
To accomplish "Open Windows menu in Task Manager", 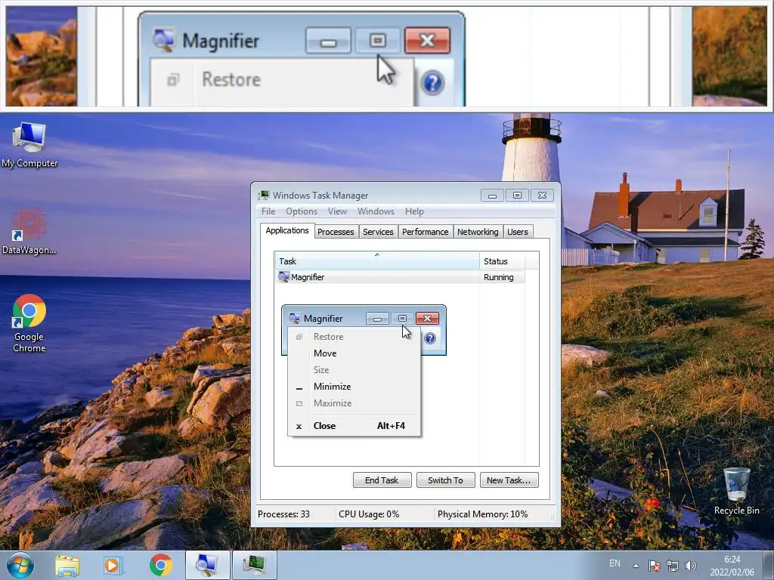I will tap(376, 211).
